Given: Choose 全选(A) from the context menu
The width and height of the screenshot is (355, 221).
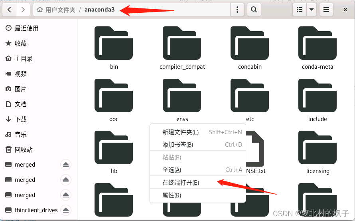Looking at the screenshot, I should tap(198, 170).
